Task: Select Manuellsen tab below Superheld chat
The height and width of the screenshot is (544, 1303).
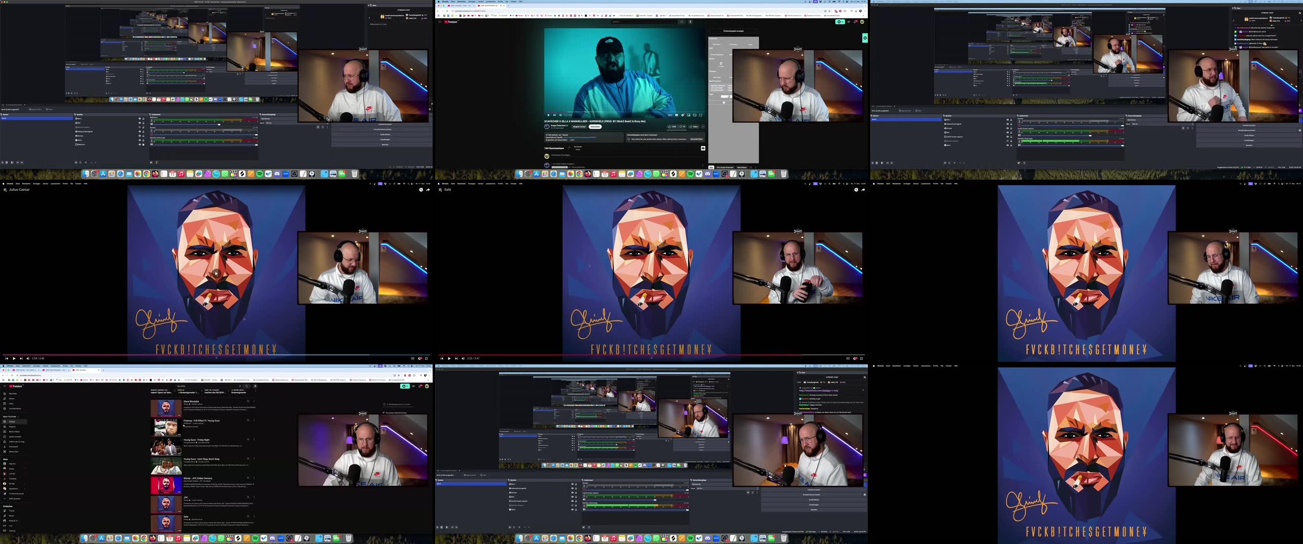Action: point(742,168)
